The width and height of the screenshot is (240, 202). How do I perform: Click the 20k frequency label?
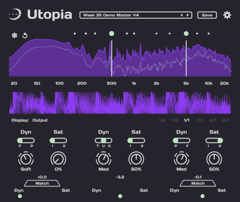click(x=224, y=84)
